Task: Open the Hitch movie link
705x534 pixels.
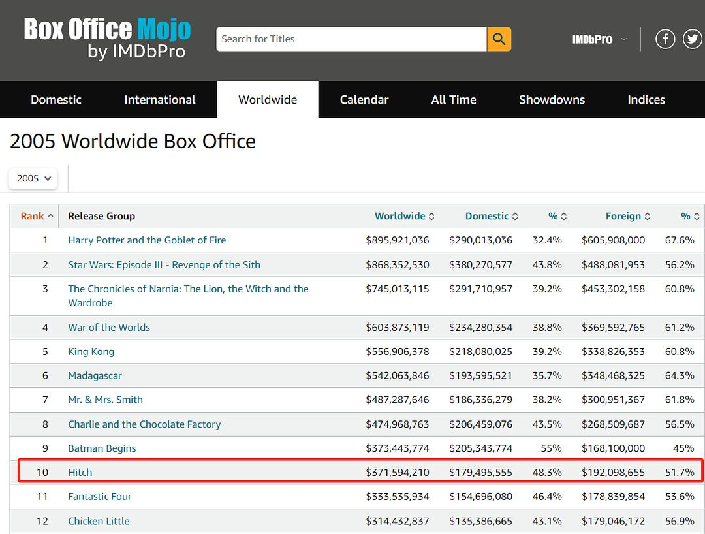Action: tap(80, 472)
